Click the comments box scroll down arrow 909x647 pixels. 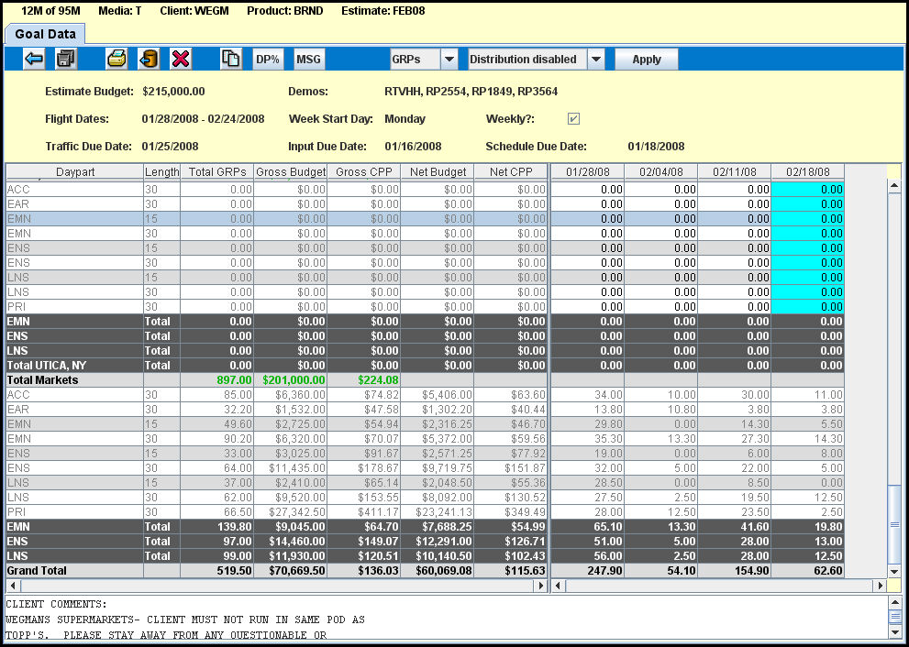pos(894,631)
